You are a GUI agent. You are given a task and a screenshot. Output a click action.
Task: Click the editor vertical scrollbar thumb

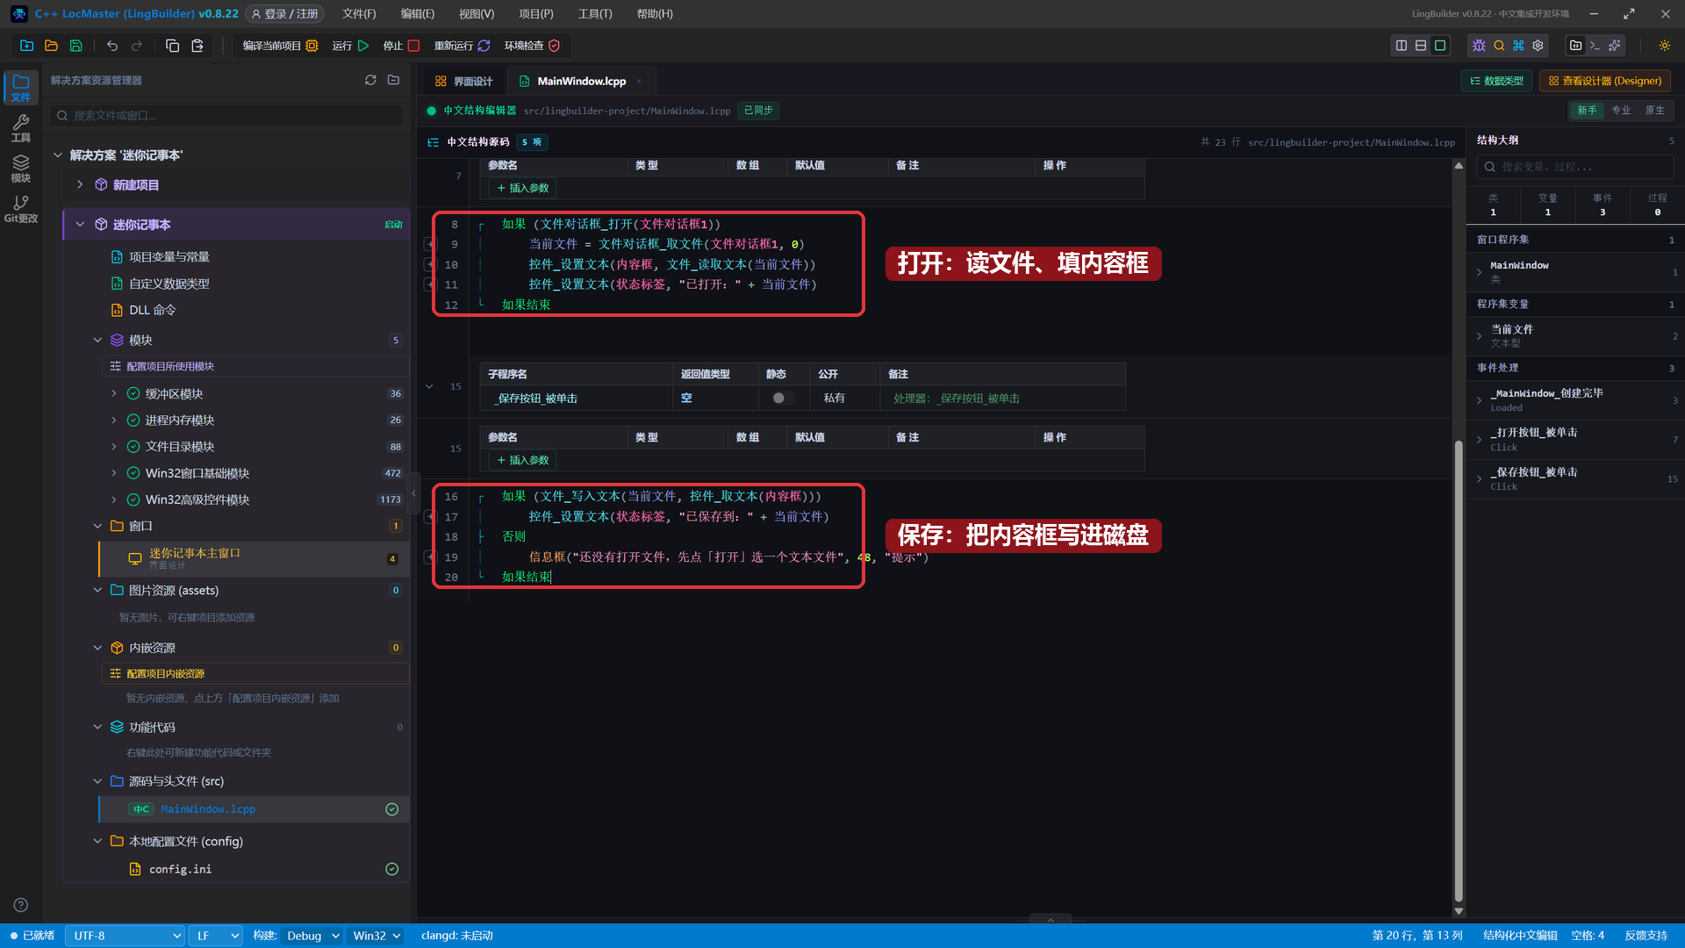(1459, 671)
